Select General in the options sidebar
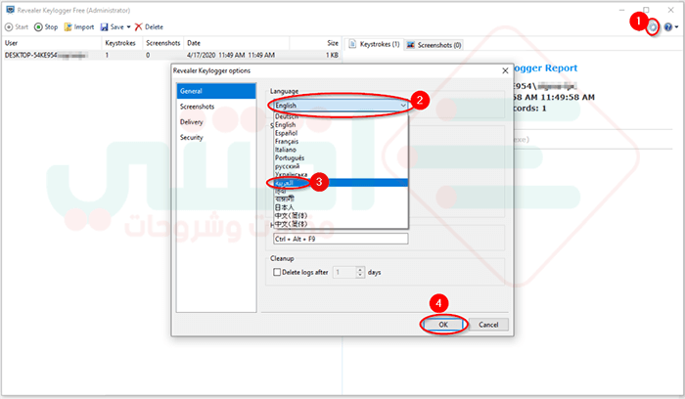The height and width of the screenshot is (399, 685). tap(216, 91)
